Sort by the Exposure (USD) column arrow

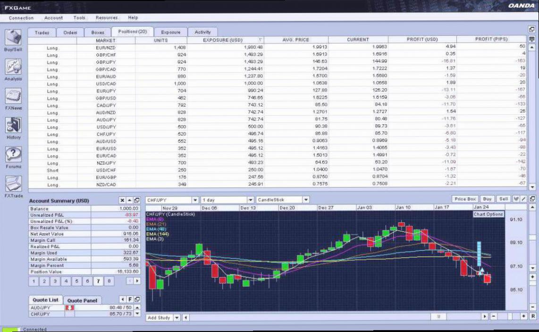[x=260, y=40]
